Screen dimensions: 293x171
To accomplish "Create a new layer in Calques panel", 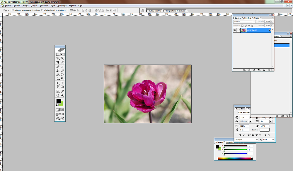I will click(x=264, y=70).
